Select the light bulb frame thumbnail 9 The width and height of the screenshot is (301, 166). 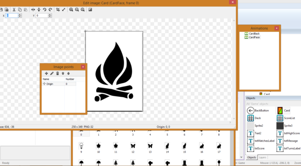click(x=81, y=147)
